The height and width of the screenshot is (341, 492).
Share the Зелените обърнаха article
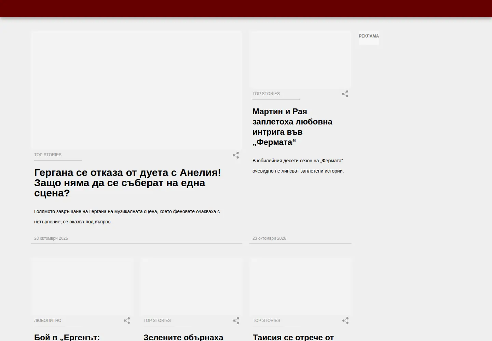point(236,321)
